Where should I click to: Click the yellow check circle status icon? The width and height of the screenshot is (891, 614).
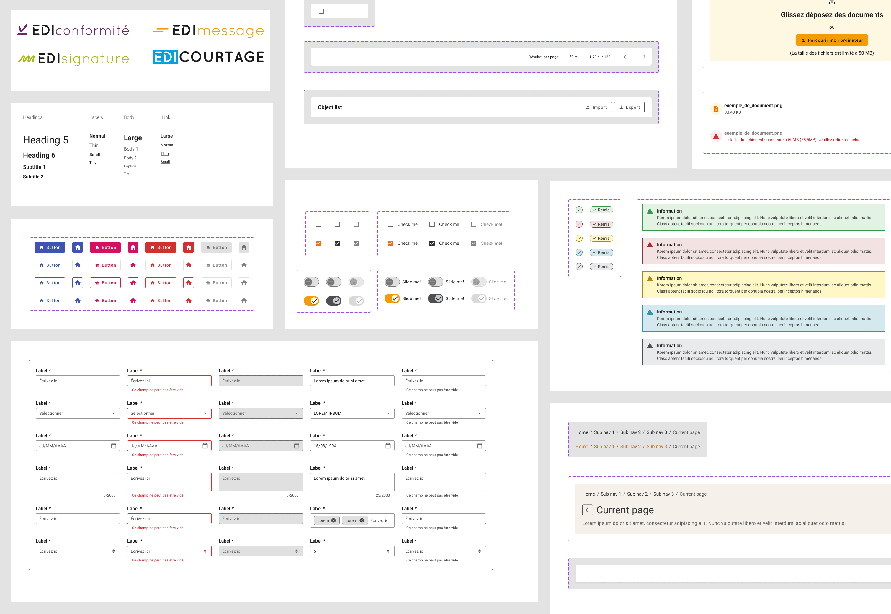pos(579,239)
